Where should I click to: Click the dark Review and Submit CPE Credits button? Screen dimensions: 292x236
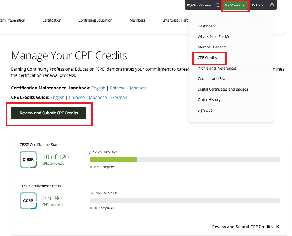tap(49, 113)
